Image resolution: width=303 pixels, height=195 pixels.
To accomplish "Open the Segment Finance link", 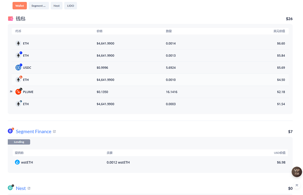I will [33, 132].
